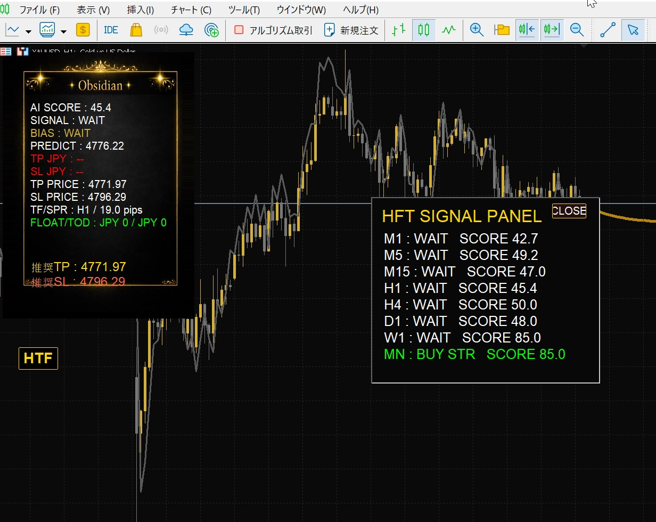Switch chart to bar chart mode

click(398, 30)
